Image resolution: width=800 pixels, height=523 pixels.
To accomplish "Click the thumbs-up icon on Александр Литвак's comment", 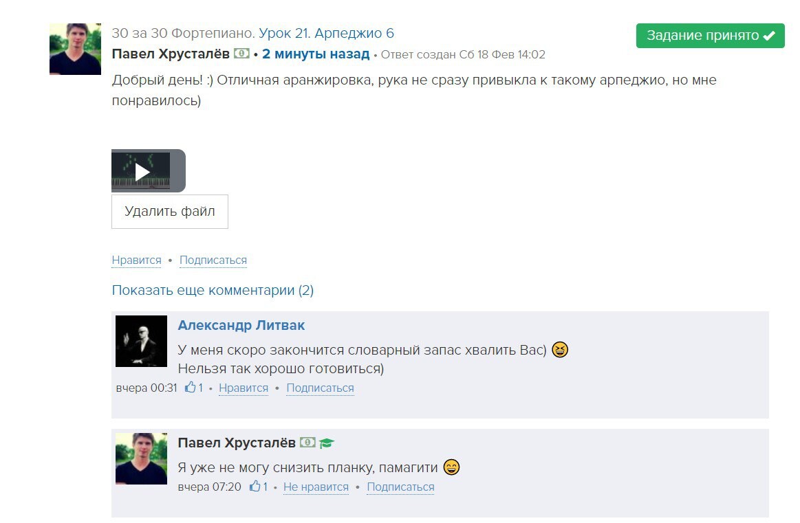I will click(x=191, y=388).
